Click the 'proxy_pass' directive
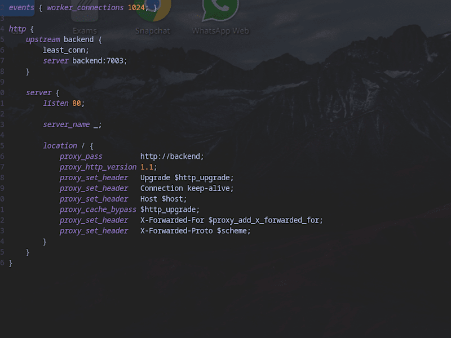This screenshot has height=338, width=451. 81,157
